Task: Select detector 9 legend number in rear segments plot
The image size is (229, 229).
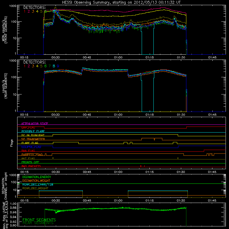Action: point(58,66)
